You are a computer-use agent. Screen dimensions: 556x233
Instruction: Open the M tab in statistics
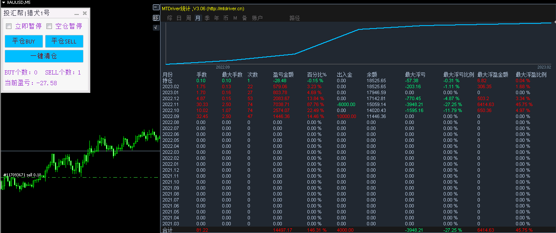coord(235,18)
